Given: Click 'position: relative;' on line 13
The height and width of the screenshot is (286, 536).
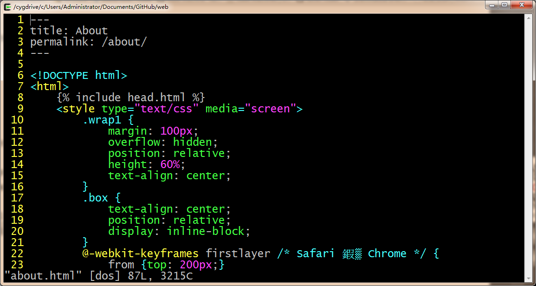Looking at the screenshot, I should (169, 153).
